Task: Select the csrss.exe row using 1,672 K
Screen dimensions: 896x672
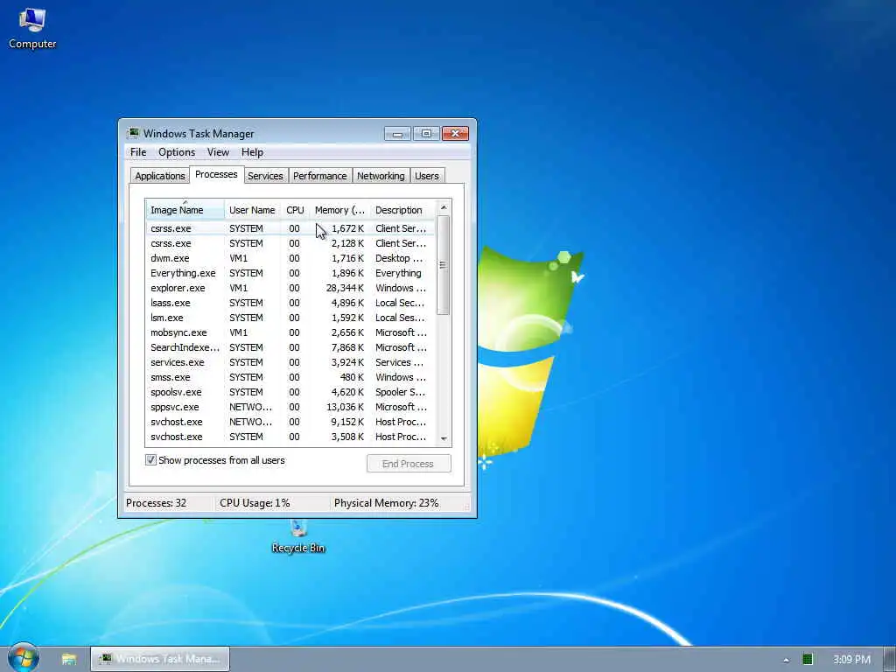Action: [x=290, y=228]
